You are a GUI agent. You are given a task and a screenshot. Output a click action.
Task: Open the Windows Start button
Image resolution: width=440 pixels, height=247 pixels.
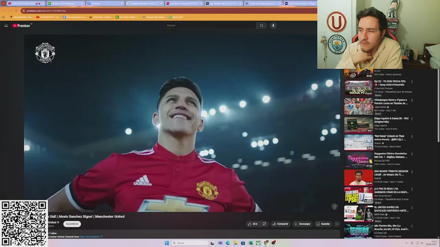pos(167,243)
